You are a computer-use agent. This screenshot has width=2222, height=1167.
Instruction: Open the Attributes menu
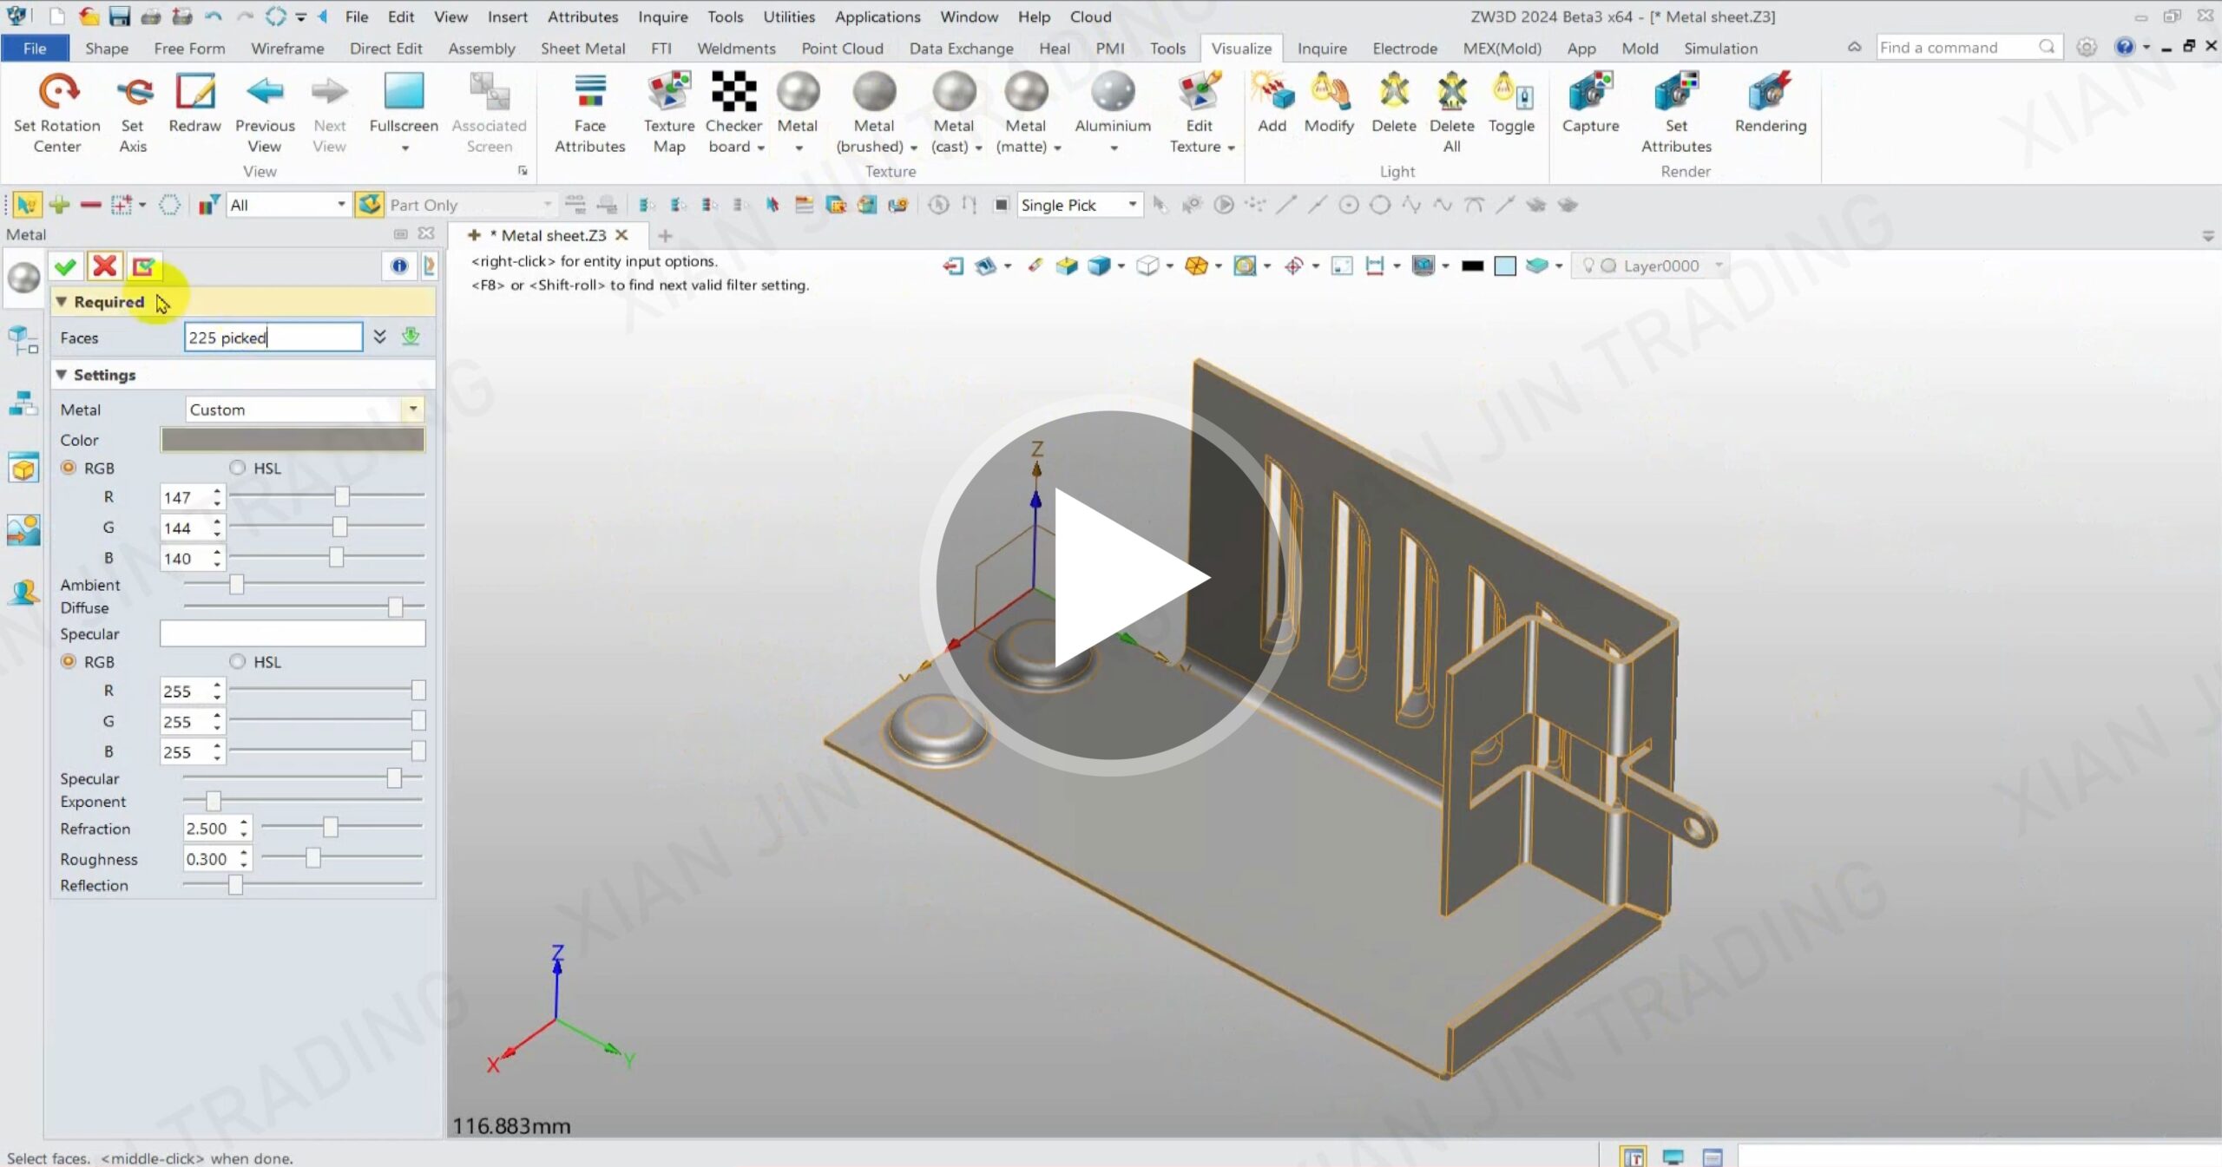[x=582, y=16]
